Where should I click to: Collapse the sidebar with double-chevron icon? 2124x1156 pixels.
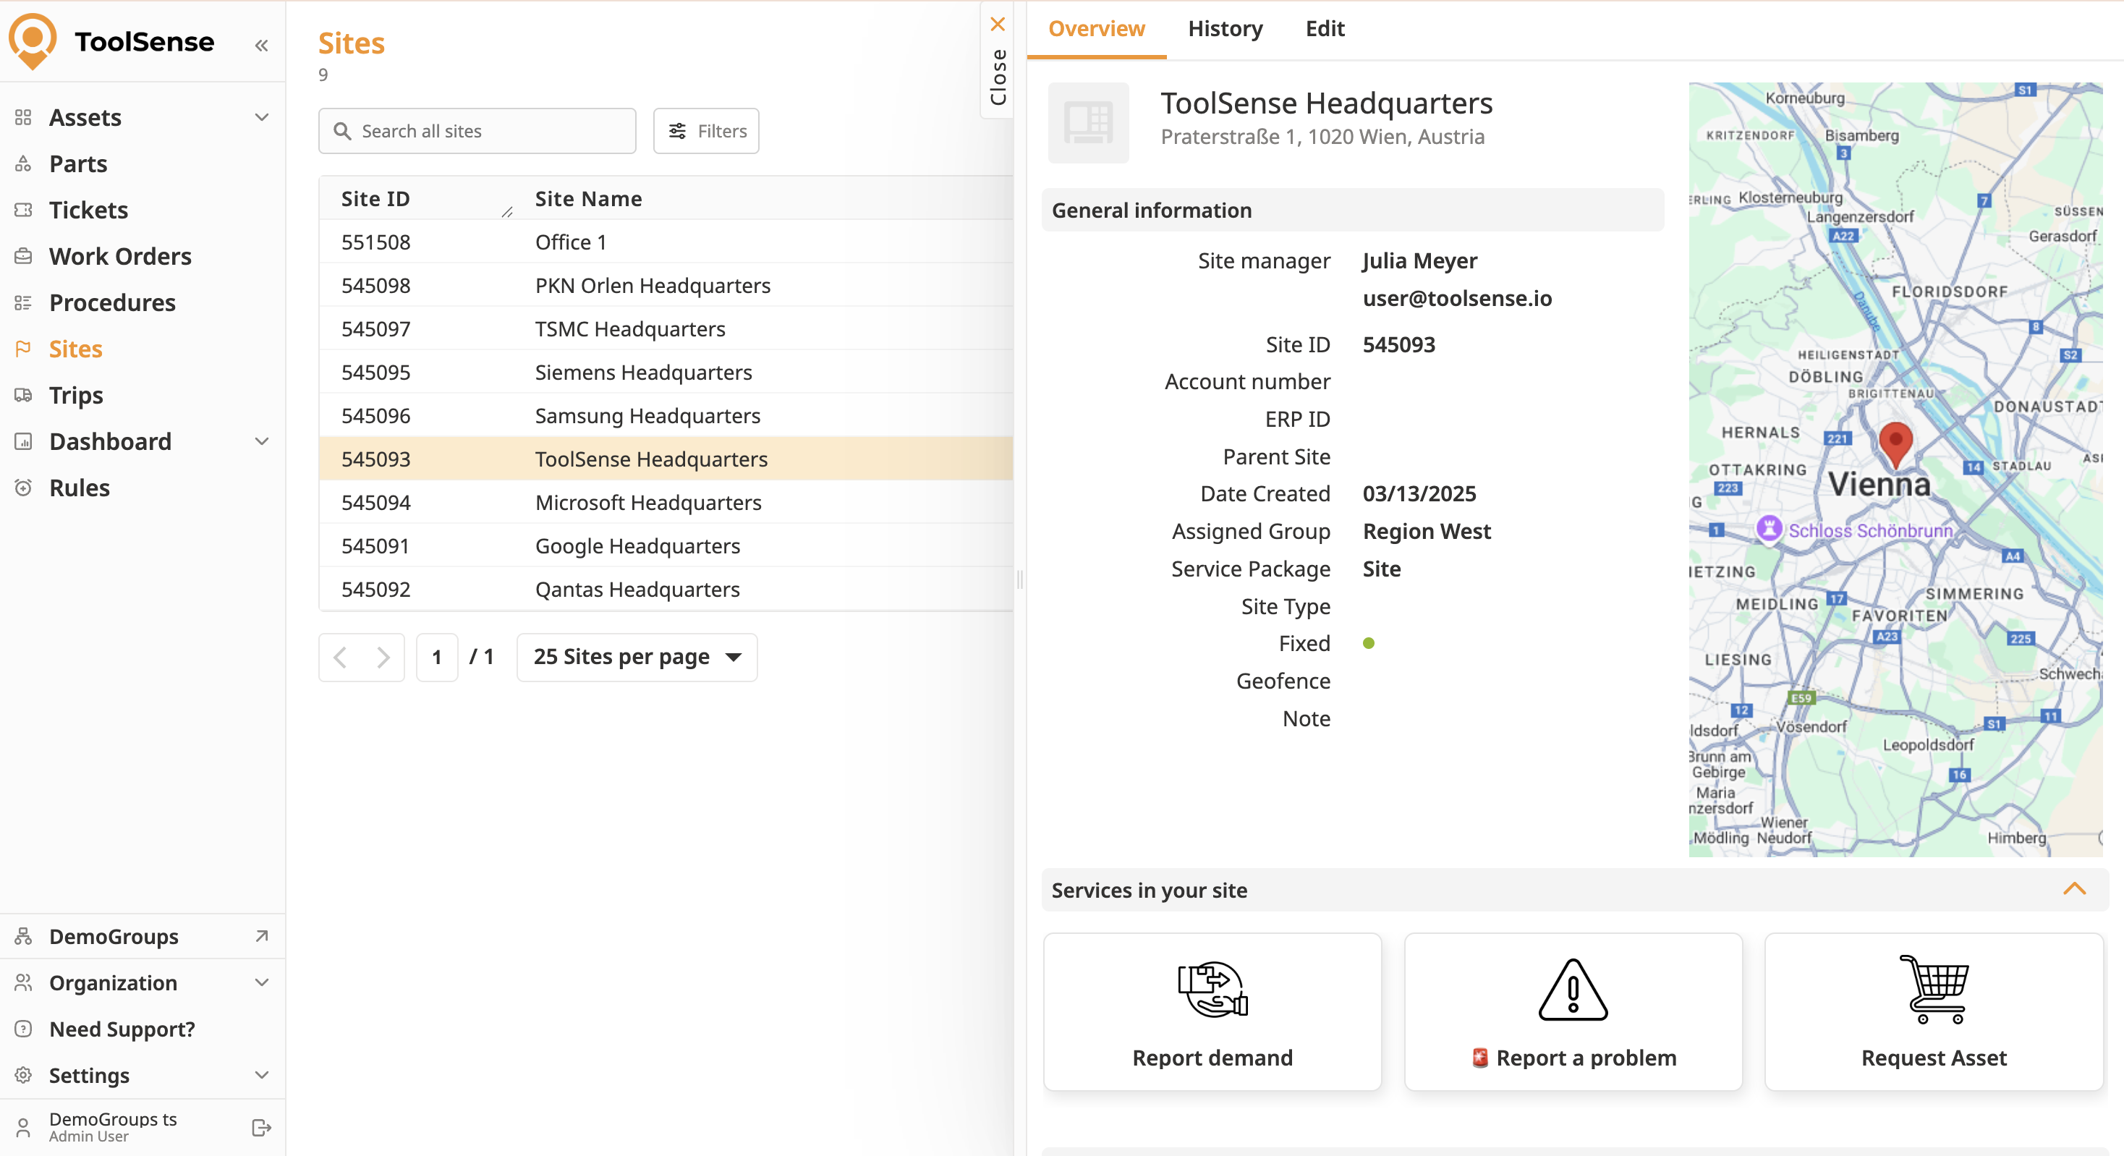(261, 46)
